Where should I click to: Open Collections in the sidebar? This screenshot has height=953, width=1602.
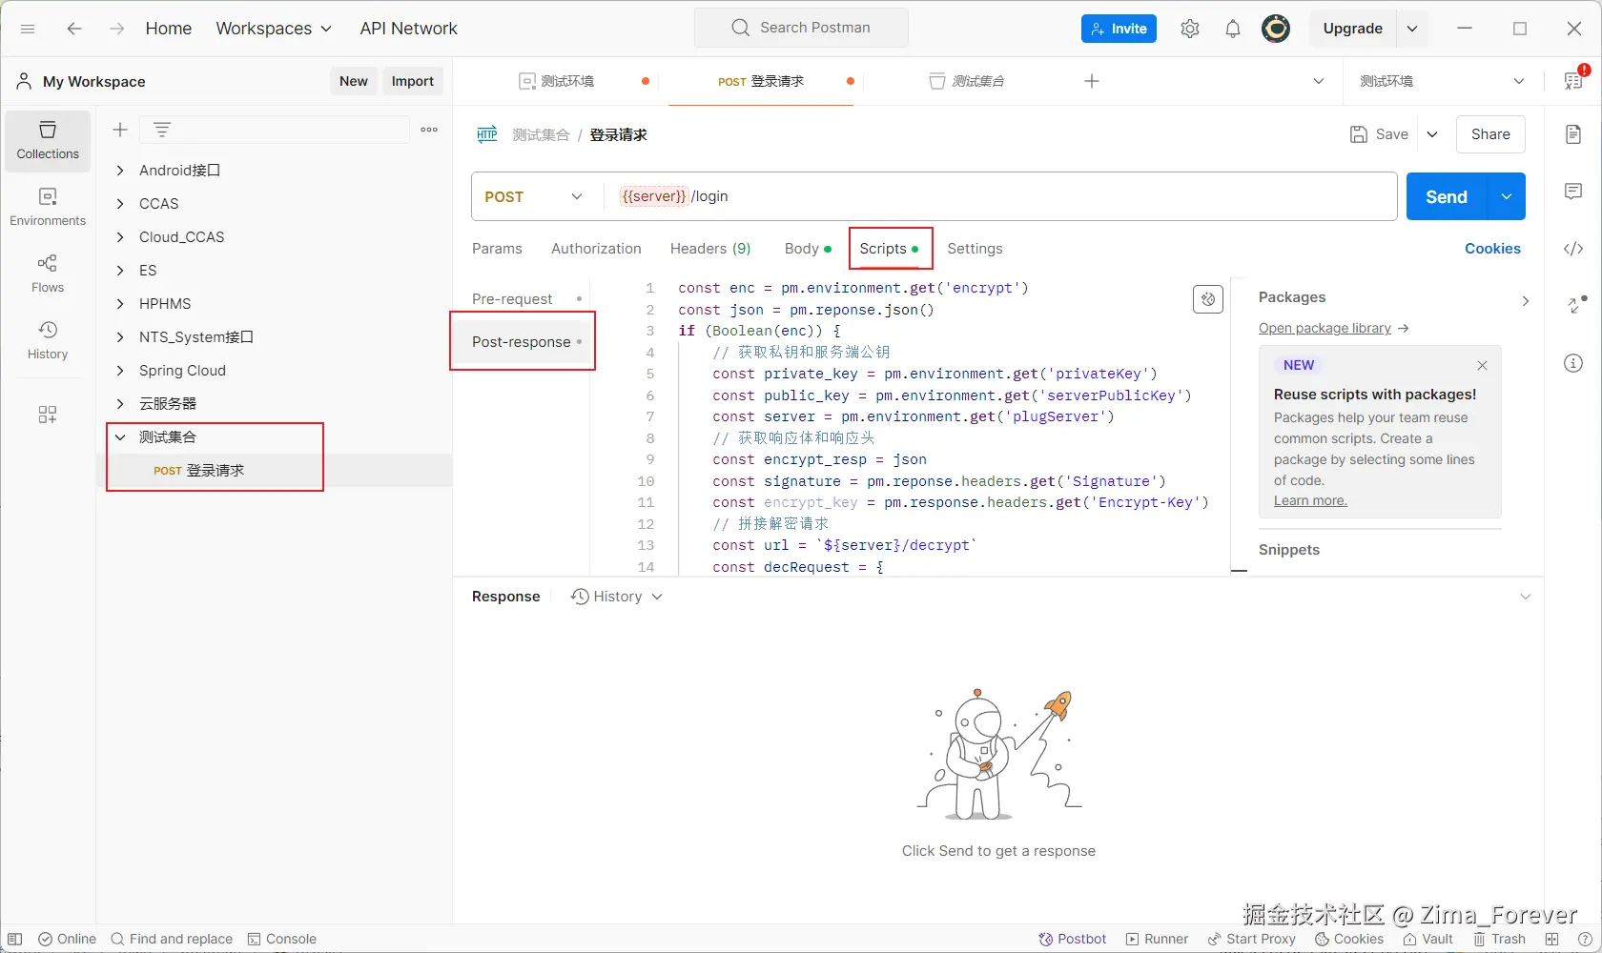(x=48, y=141)
